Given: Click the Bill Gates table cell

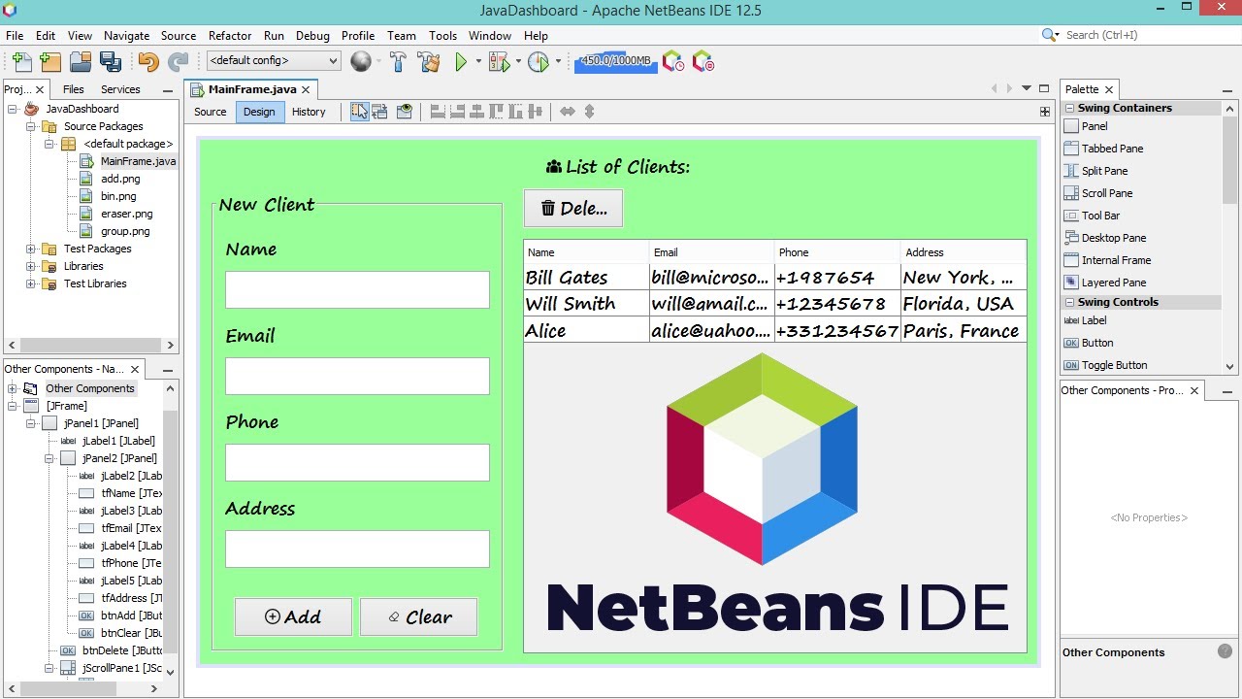Looking at the screenshot, I should point(587,277).
